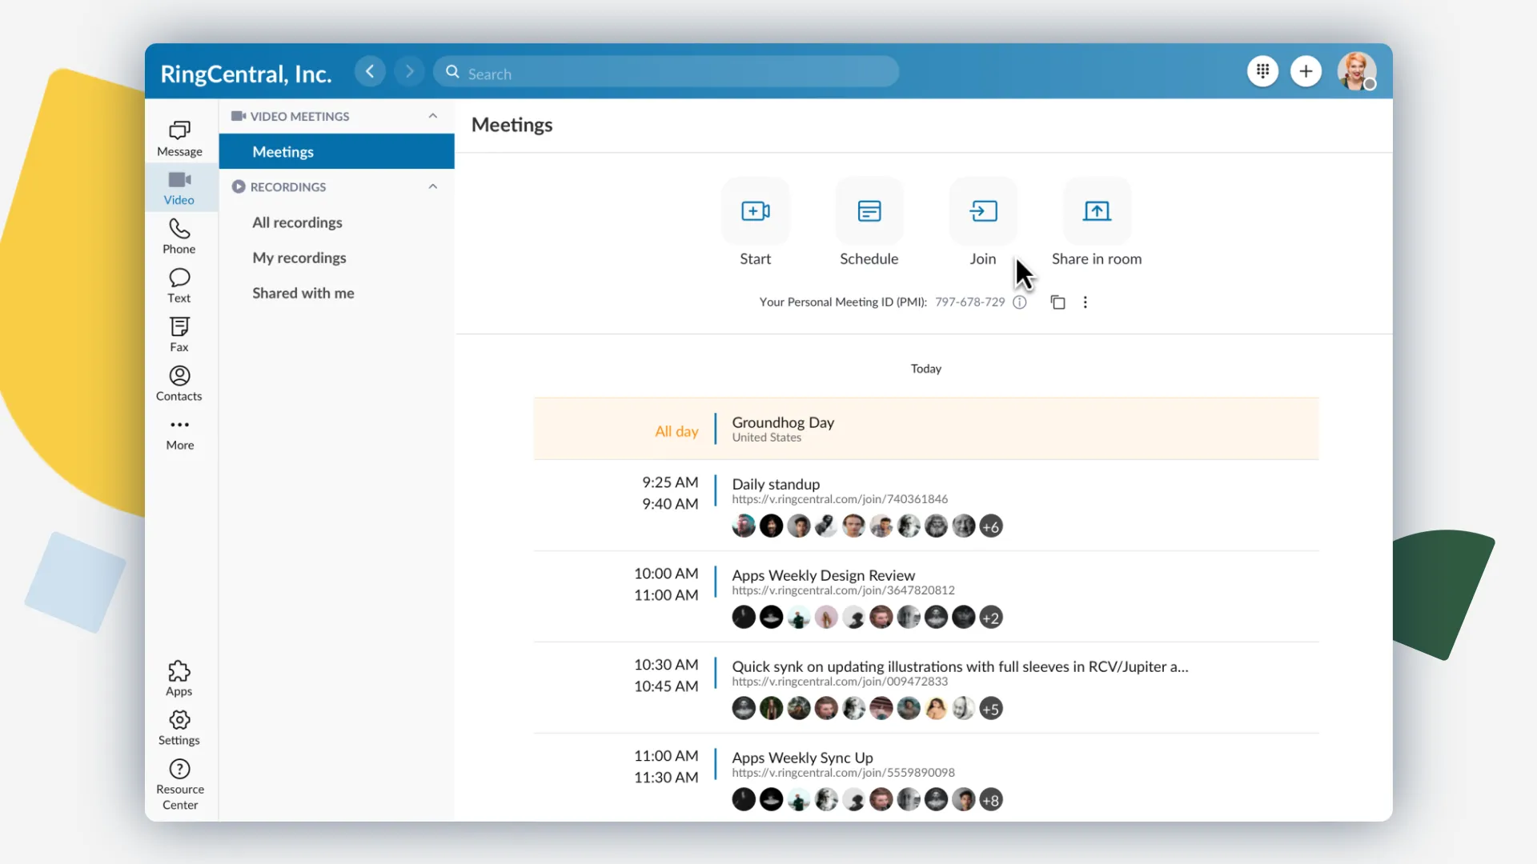Screen dimensions: 1537x864
Task: Go back with navigation arrow
Action: (x=370, y=71)
